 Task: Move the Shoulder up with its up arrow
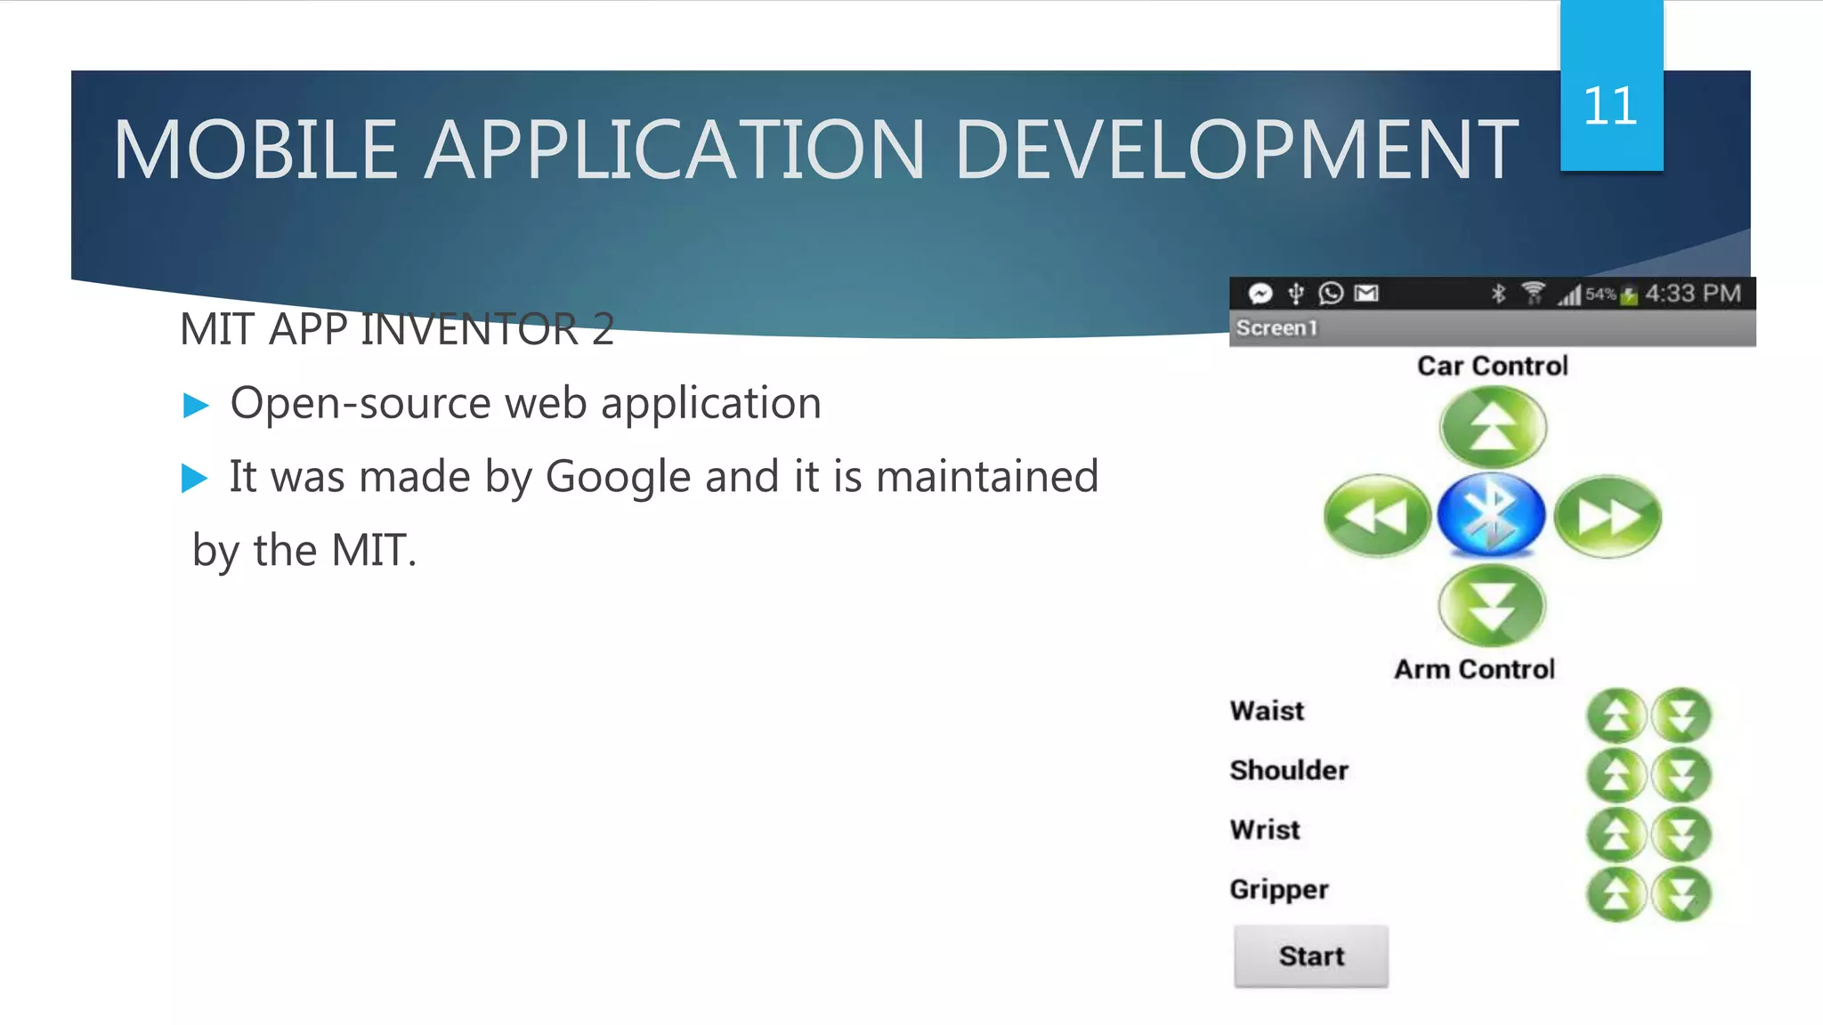(1616, 775)
